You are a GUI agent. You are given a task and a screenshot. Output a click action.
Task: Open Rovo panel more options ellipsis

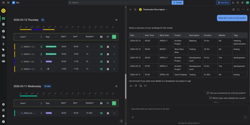[x=243, y=9]
